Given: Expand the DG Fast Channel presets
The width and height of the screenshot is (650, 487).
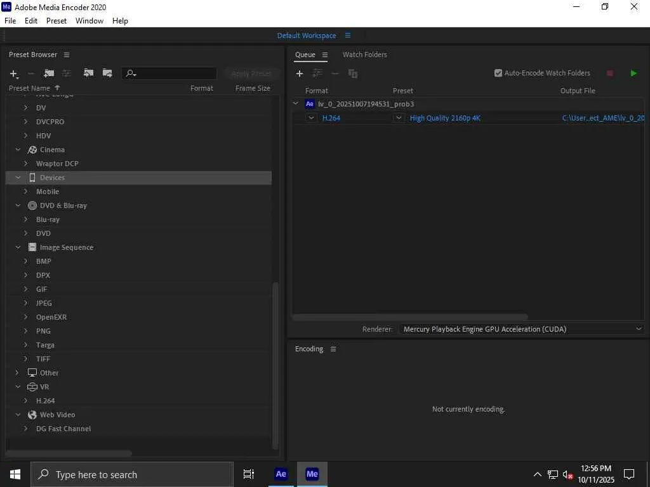Looking at the screenshot, I should tap(25, 429).
